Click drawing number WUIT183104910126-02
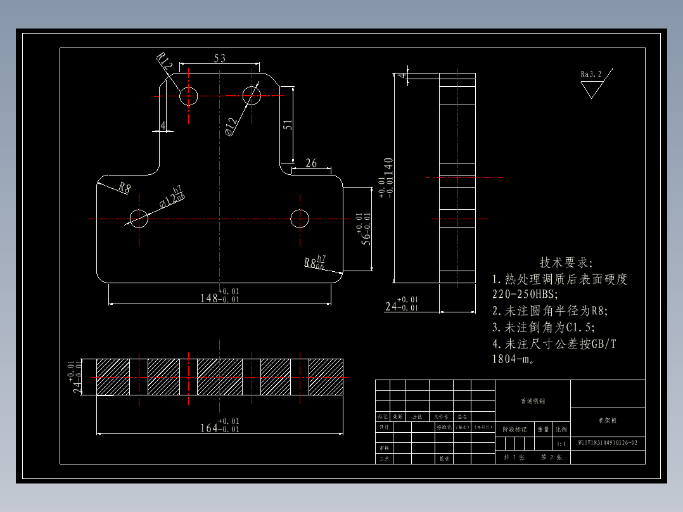 608,443
